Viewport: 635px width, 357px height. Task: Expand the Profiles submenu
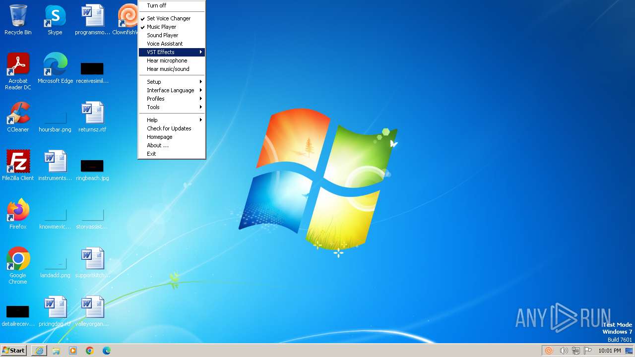pos(172,99)
